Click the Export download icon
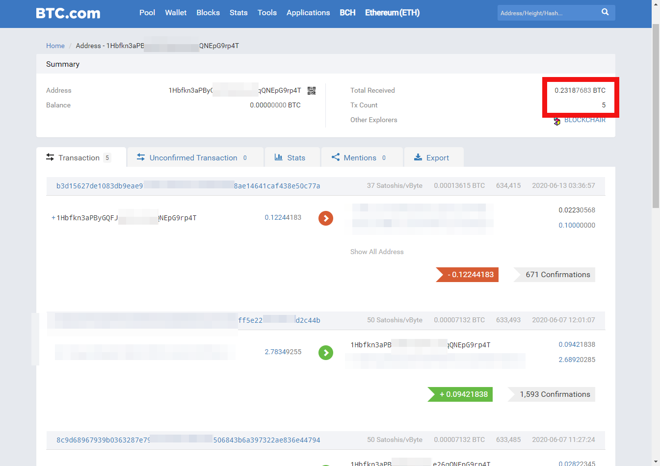Screen dimensions: 660x466 click(418, 157)
